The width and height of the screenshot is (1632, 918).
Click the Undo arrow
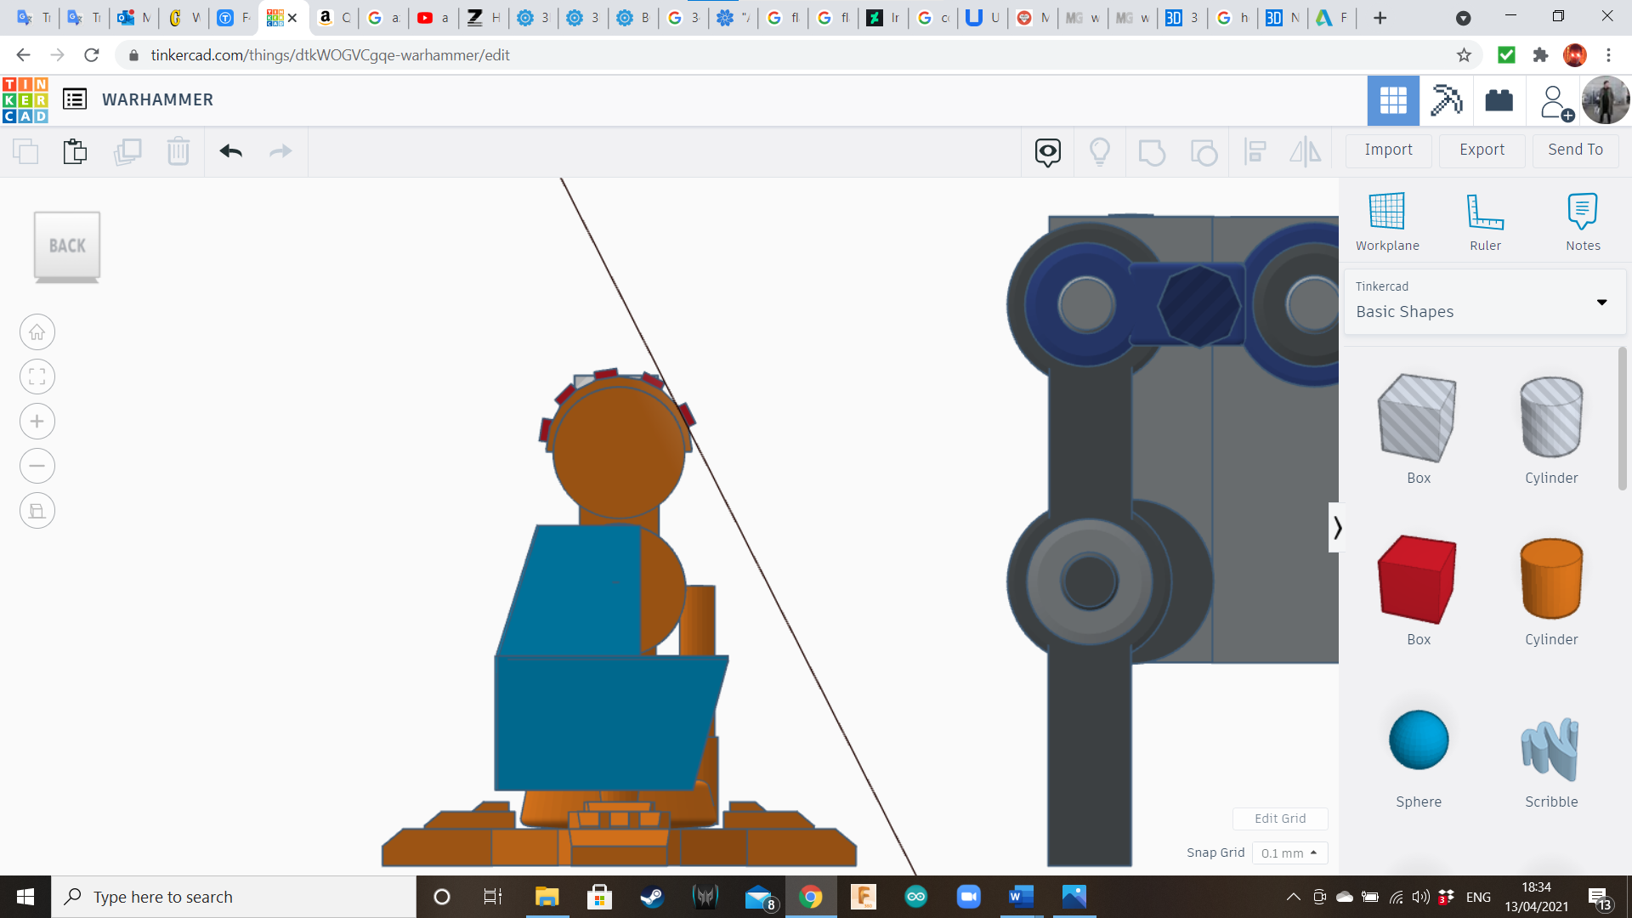230,151
